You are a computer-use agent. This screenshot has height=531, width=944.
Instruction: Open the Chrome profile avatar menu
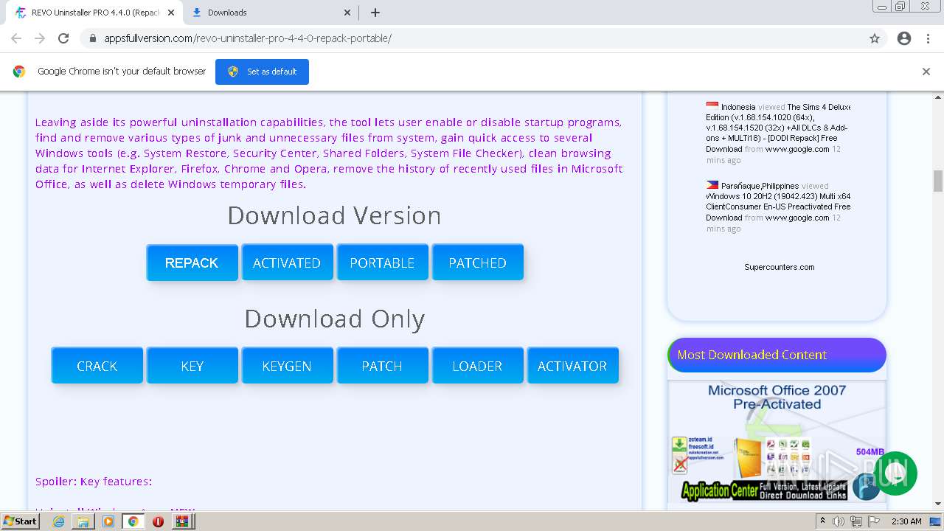904,38
